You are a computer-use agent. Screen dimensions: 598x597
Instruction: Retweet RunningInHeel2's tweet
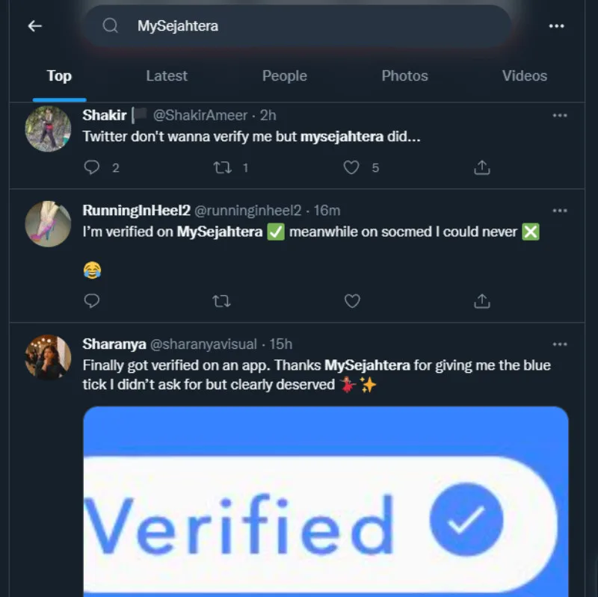tap(222, 301)
